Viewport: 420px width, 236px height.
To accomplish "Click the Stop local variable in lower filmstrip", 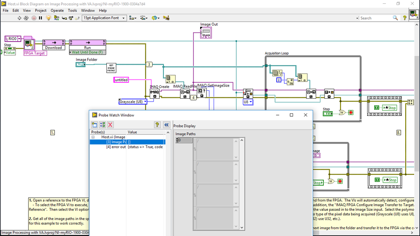I will tap(390, 180).
